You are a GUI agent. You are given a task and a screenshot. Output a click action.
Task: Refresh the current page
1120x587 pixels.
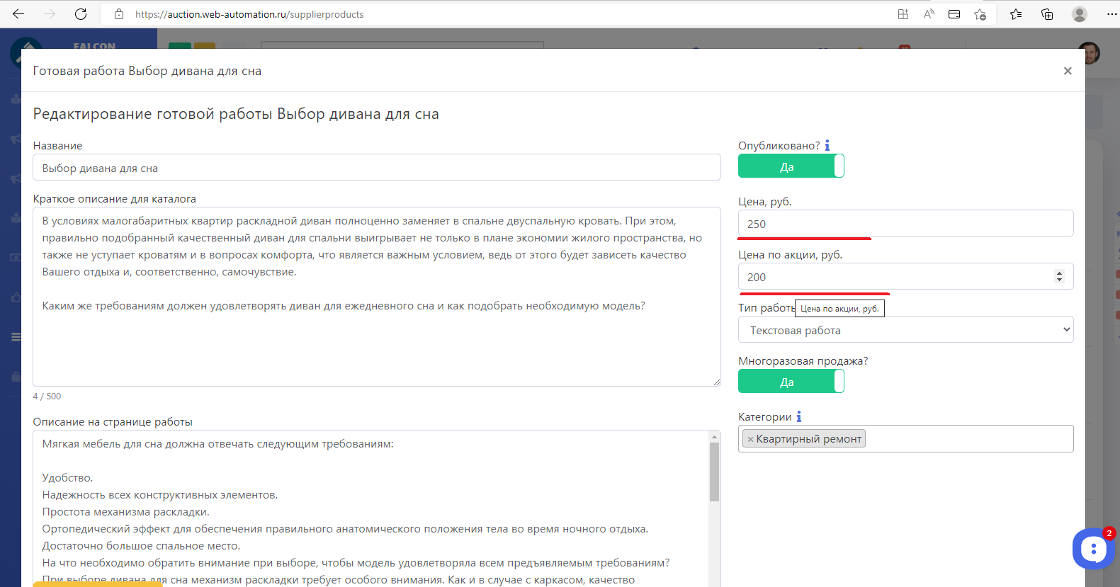click(81, 14)
